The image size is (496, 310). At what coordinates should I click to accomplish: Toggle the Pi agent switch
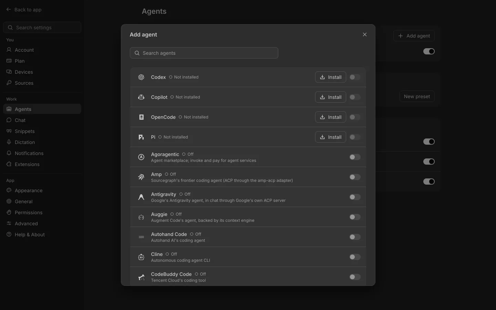tap(355, 137)
